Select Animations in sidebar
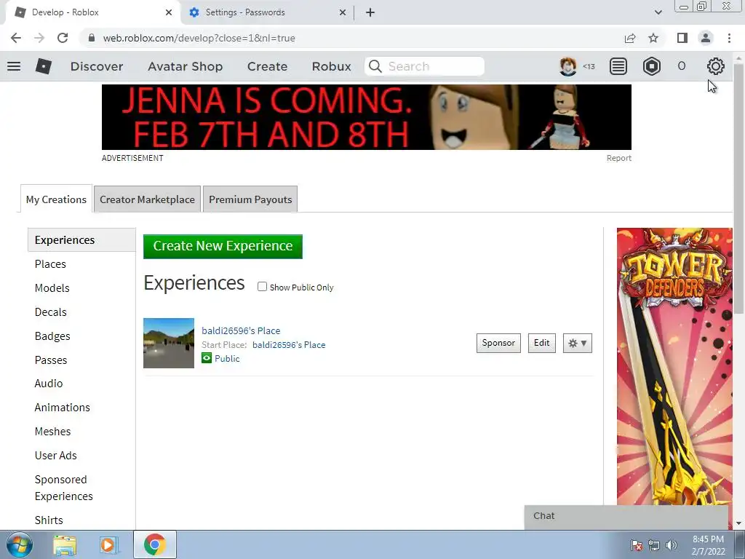The image size is (745, 559). pos(63,408)
